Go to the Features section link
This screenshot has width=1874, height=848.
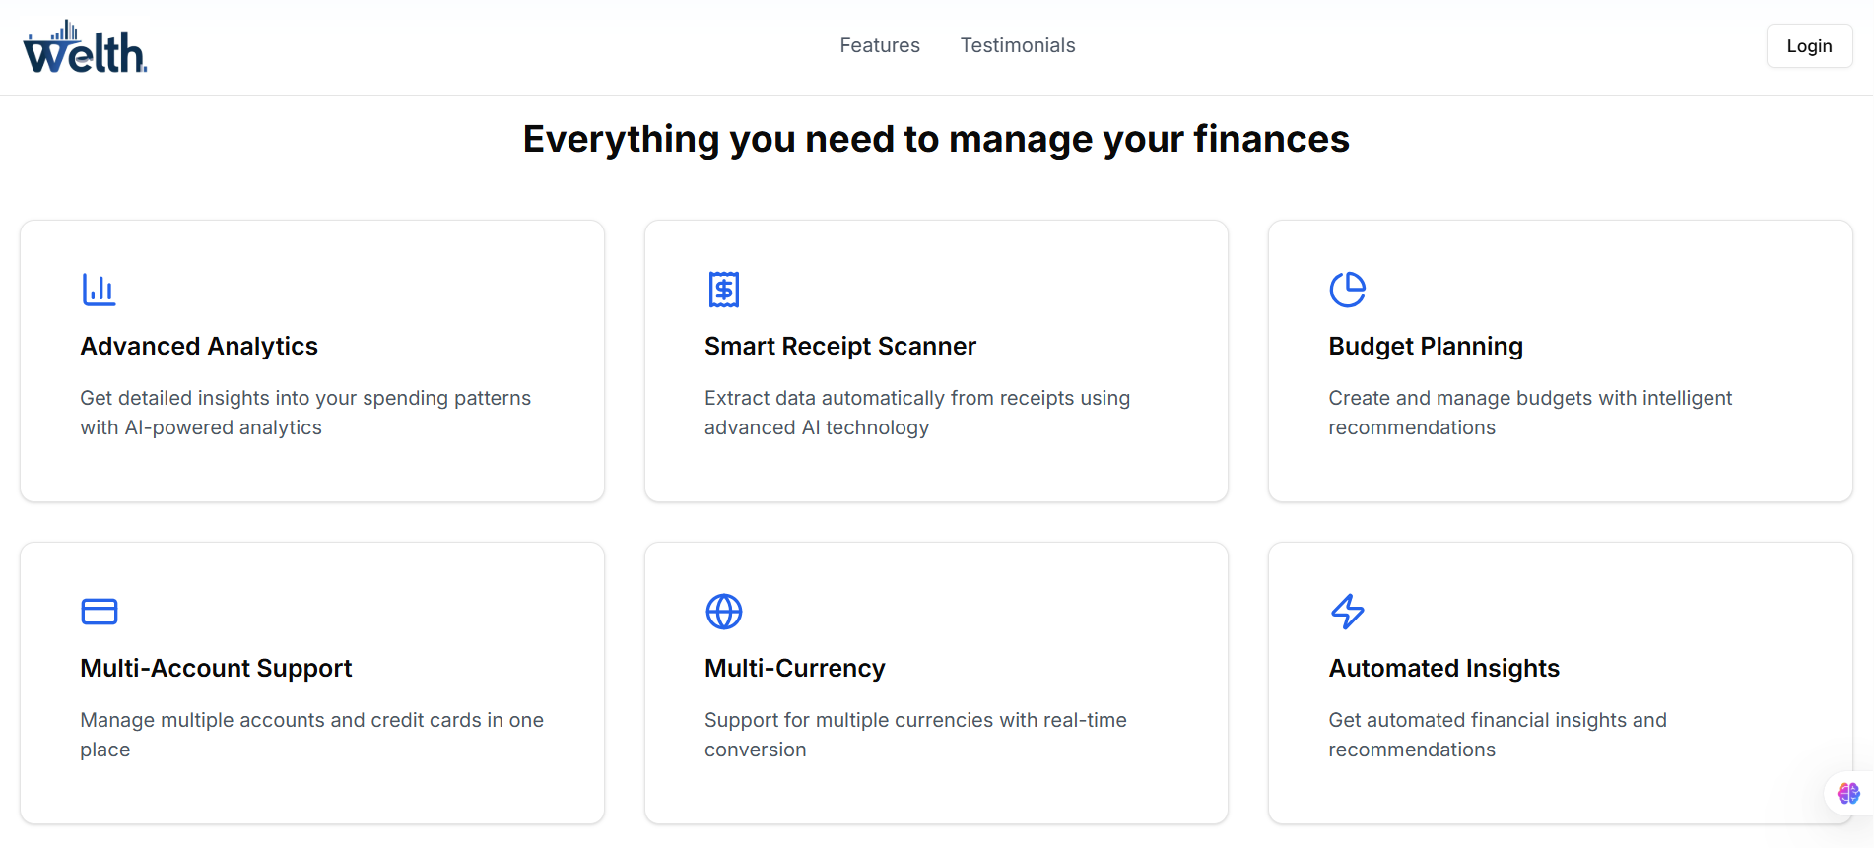[879, 45]
